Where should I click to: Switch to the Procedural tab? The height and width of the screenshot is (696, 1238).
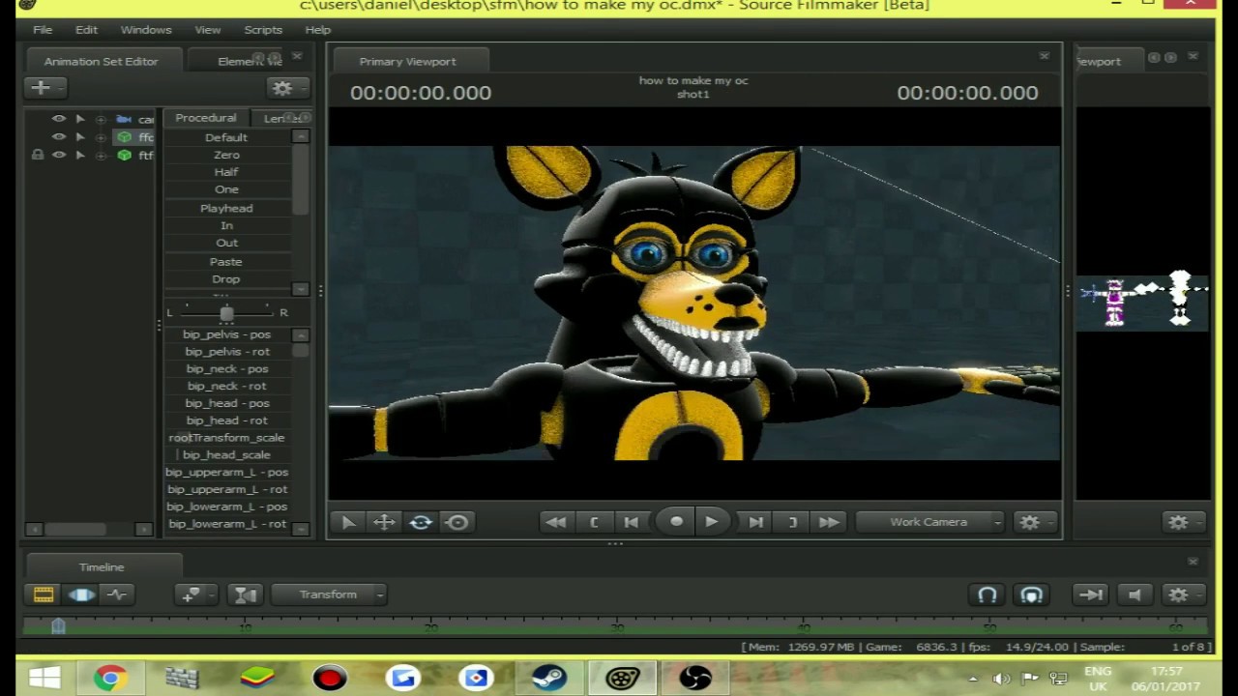206,118
